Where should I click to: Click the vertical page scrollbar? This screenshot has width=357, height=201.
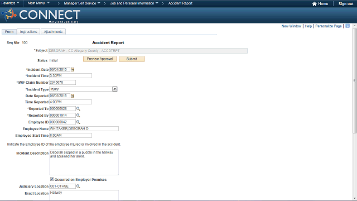click(355, 80)
